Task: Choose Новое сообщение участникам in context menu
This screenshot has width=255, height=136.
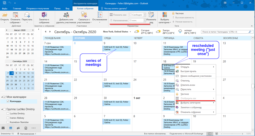Action: 195,76
